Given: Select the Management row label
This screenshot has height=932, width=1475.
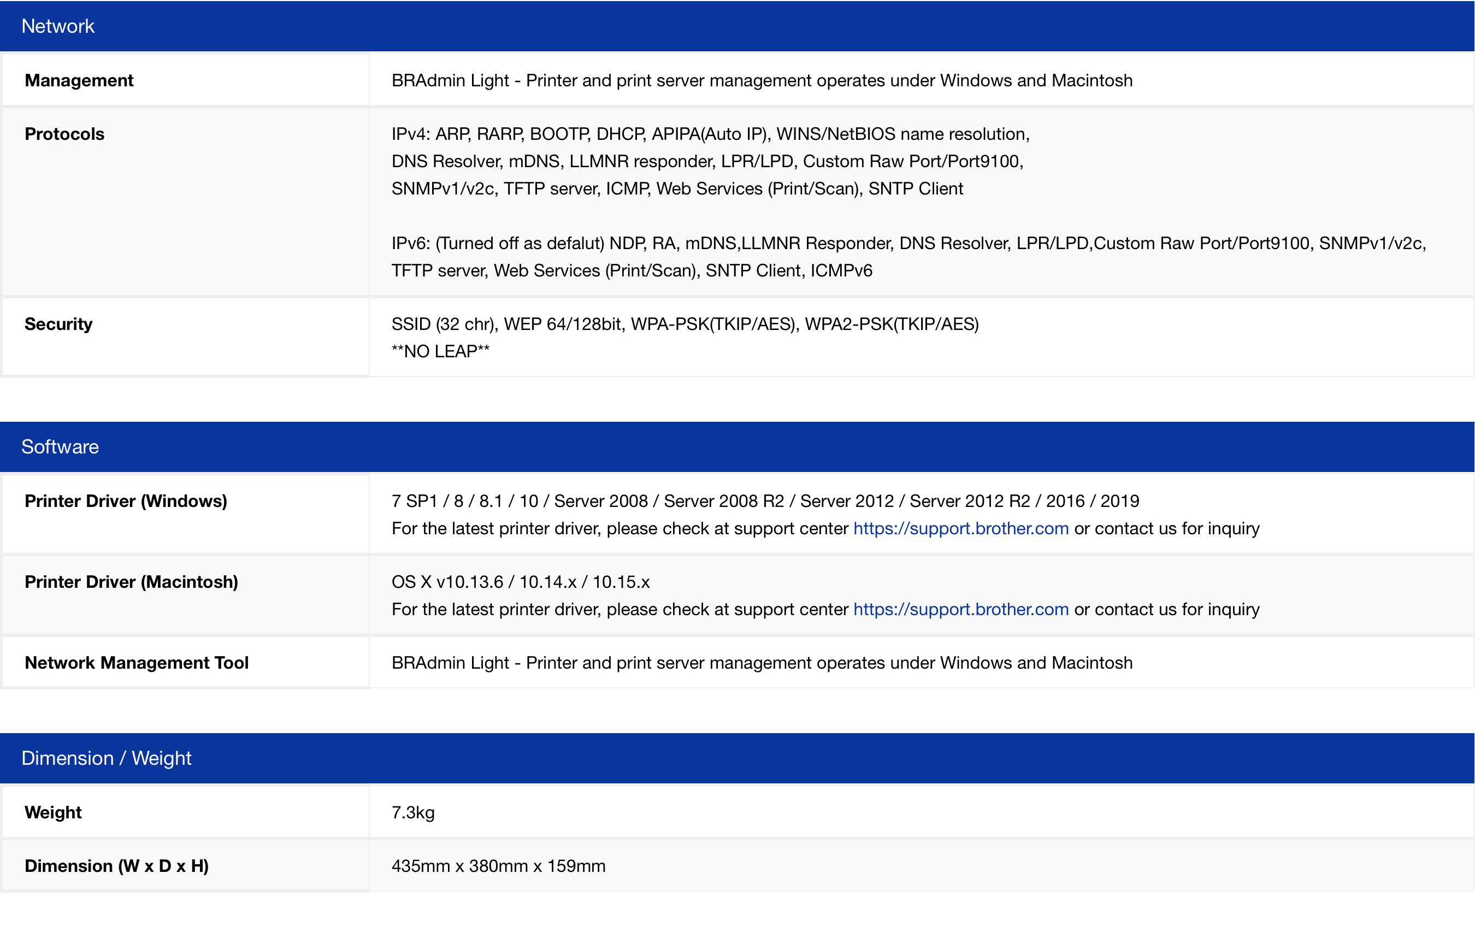Looking at the screenshot, I should coord(79,80).
